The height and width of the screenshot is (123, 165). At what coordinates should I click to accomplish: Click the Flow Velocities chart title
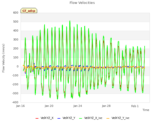[x=82, y=3]
